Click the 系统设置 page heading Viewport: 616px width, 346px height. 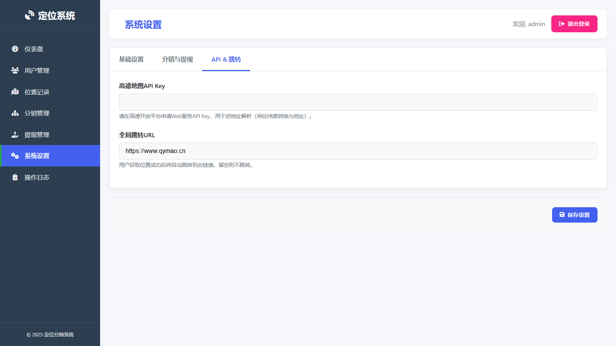(x=143, y=25)
